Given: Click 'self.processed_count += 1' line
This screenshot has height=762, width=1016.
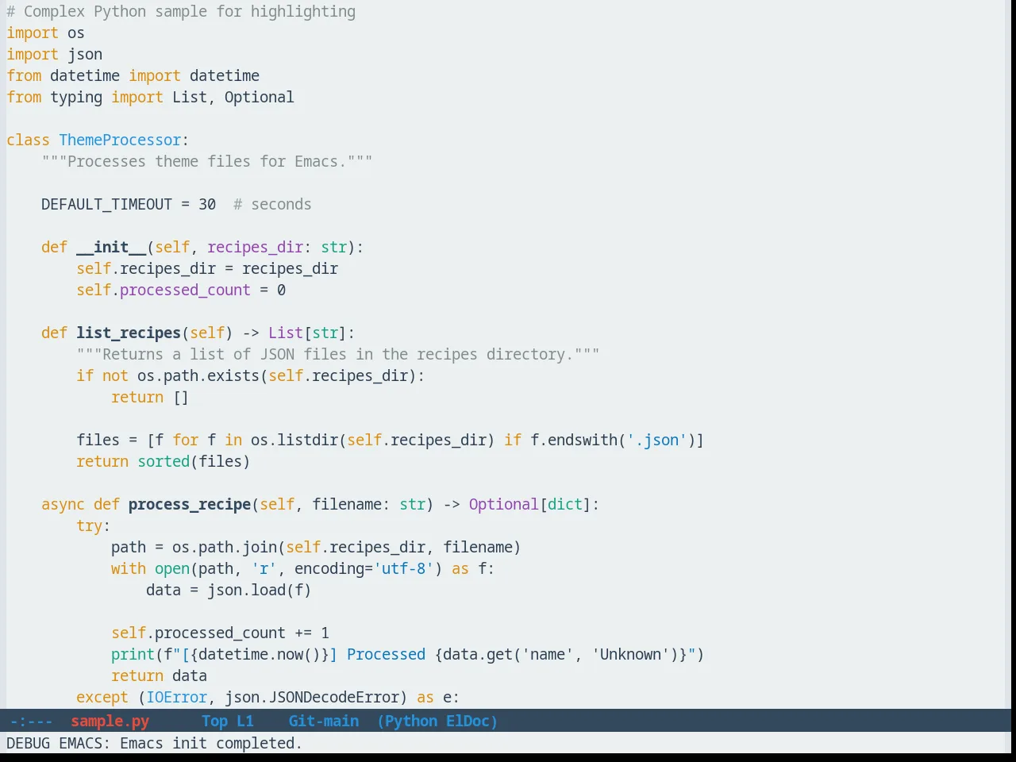Looking at the screenshot, I should tap(220, 633).
